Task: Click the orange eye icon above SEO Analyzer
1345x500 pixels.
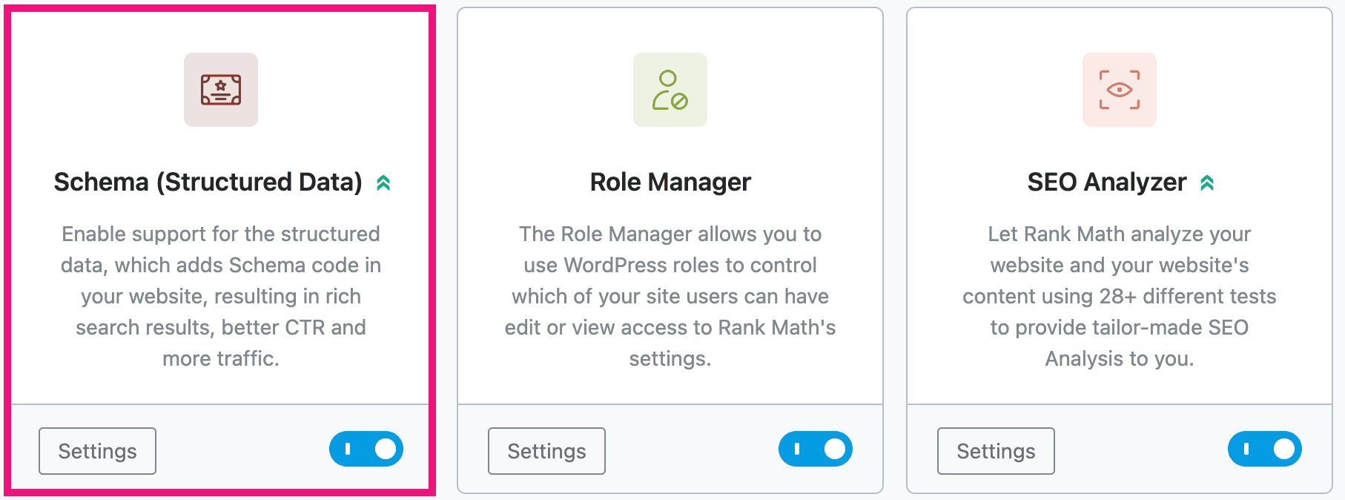Action: click(1119, 89)
